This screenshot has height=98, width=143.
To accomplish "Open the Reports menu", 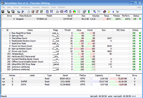I will coord(45,7).
